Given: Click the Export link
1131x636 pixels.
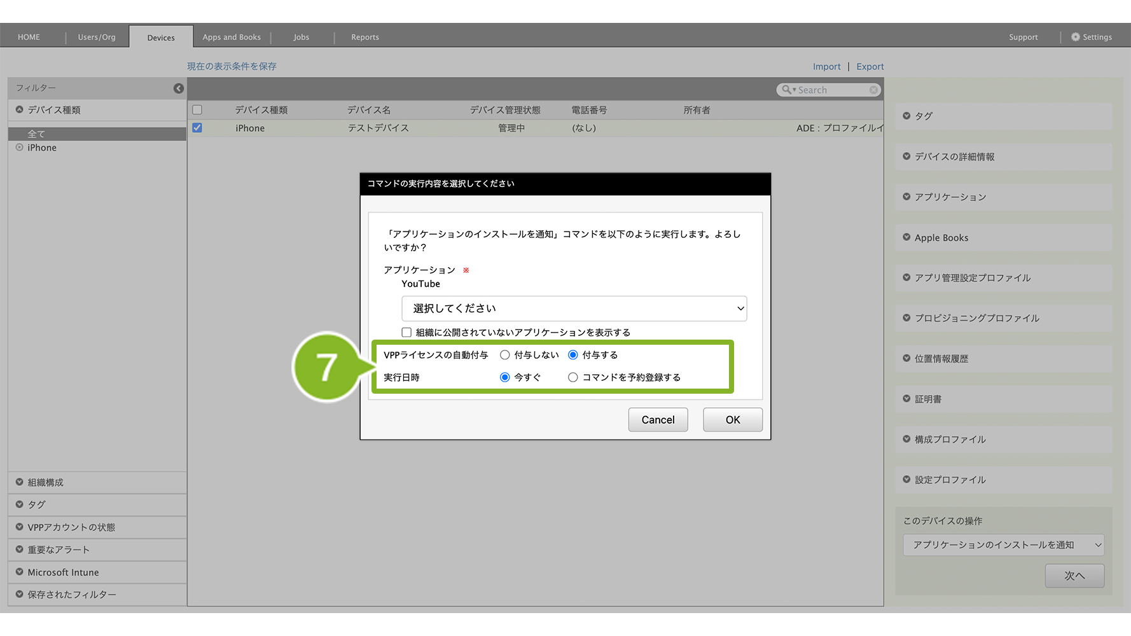Looking at the screenshot, I should point(870,66).
